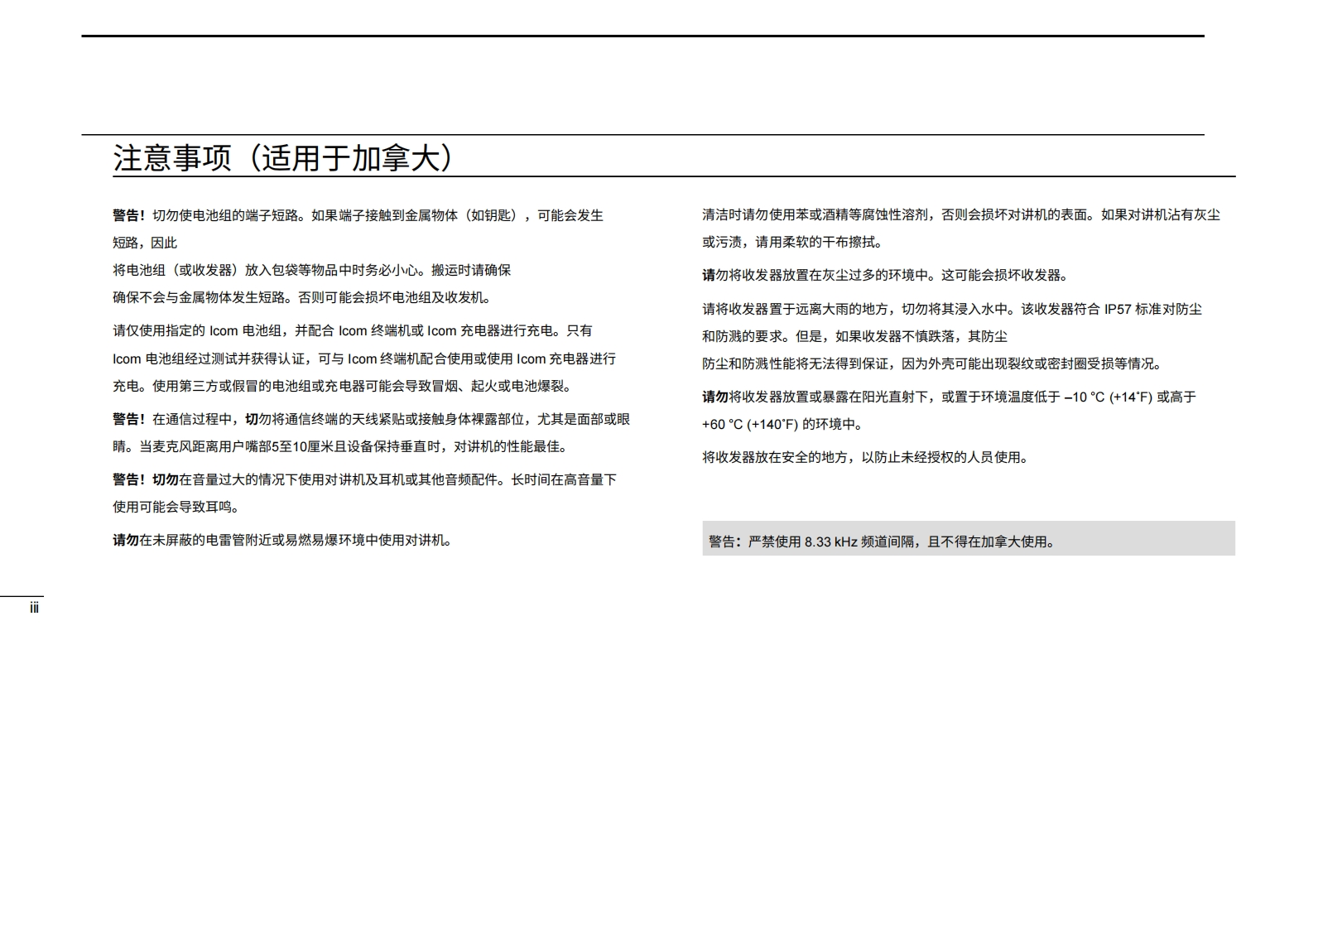This screenshot has height=929, width=1318.
Task: Click the line starting 清洁时请勿使用苯或酒精
Action: 960,215
